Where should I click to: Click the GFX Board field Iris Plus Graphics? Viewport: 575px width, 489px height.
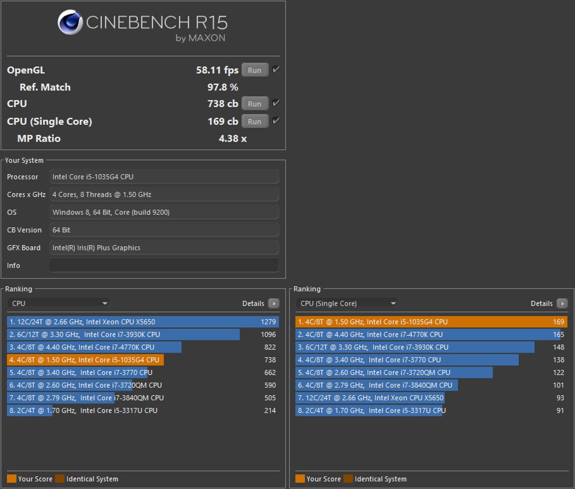[164, 248]
